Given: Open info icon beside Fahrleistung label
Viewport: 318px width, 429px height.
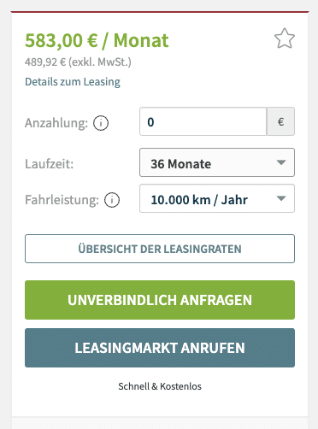Looking at the screenshot, I should tap(112, 200).
